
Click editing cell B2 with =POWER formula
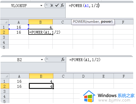pyautogui.click(x=41, y=32)
